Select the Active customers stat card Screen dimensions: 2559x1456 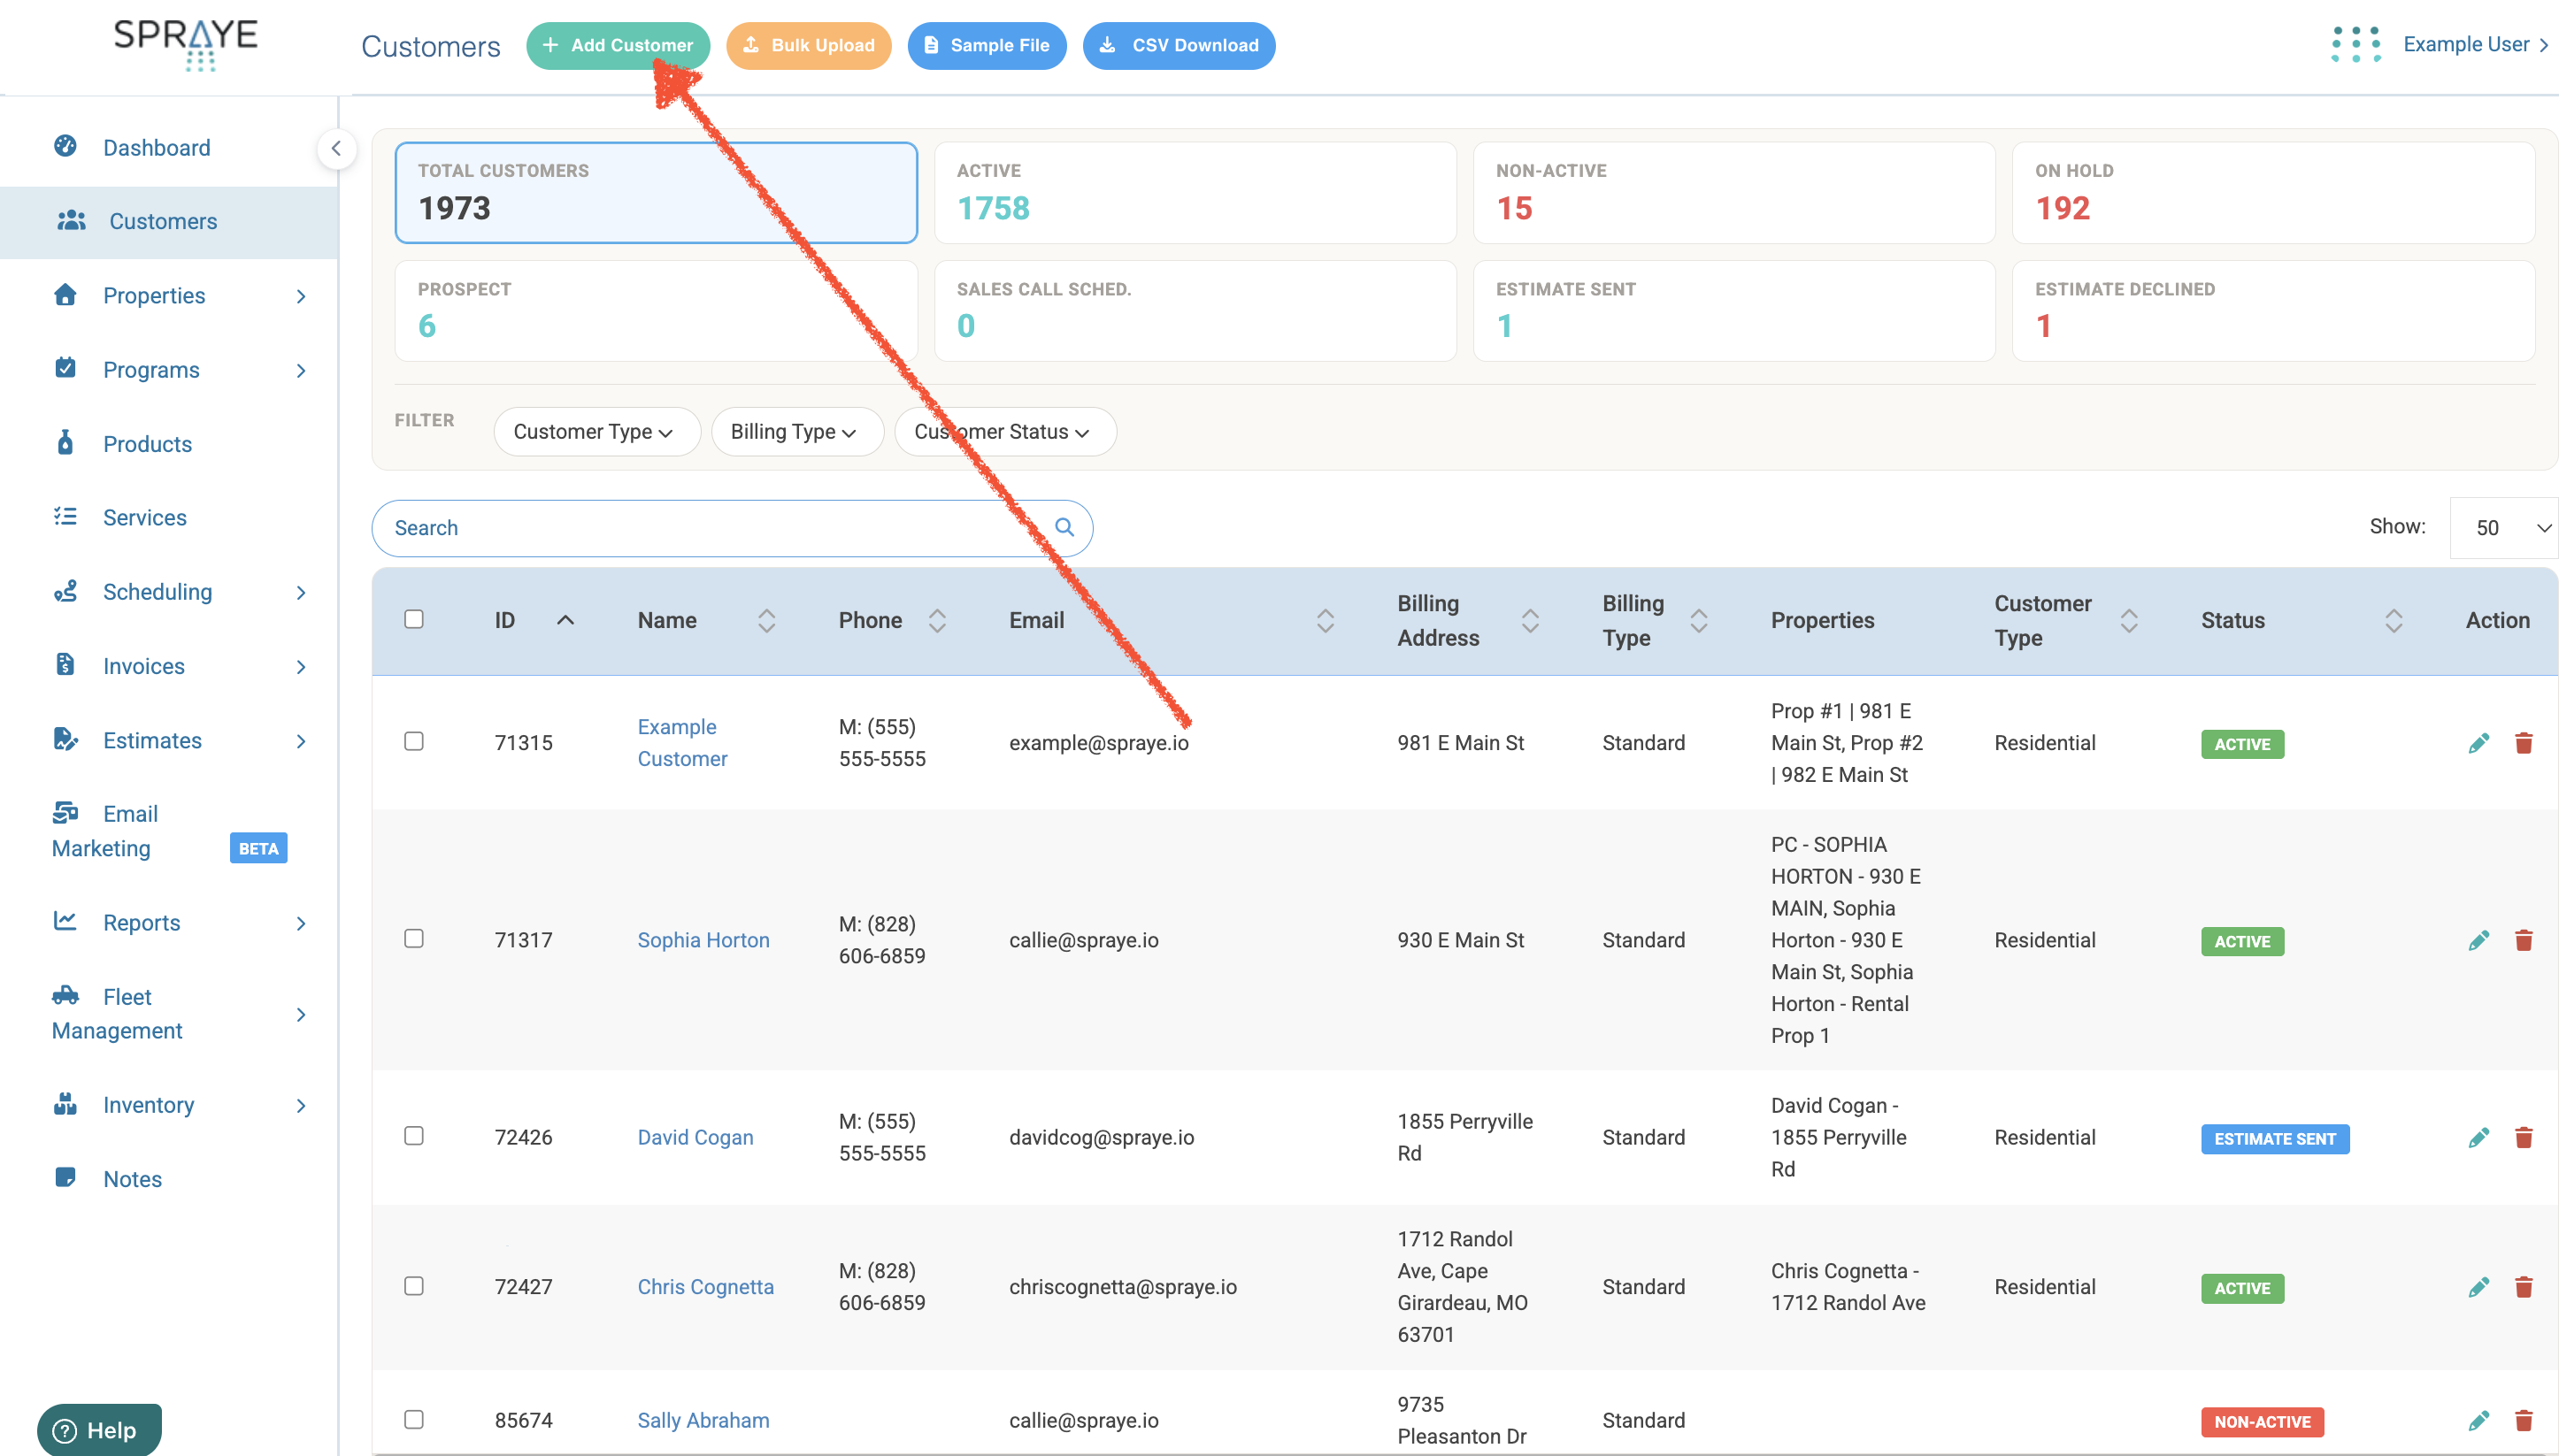pyautogui.click(x=1194, y=192)
